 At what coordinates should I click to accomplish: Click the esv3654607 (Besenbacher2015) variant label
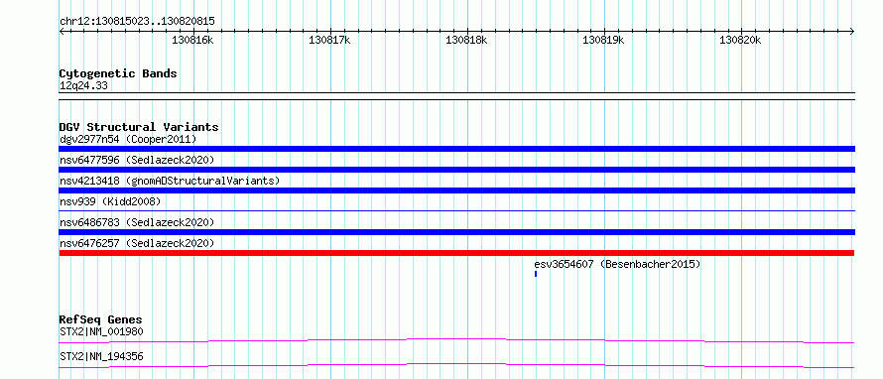coord(617,264)
